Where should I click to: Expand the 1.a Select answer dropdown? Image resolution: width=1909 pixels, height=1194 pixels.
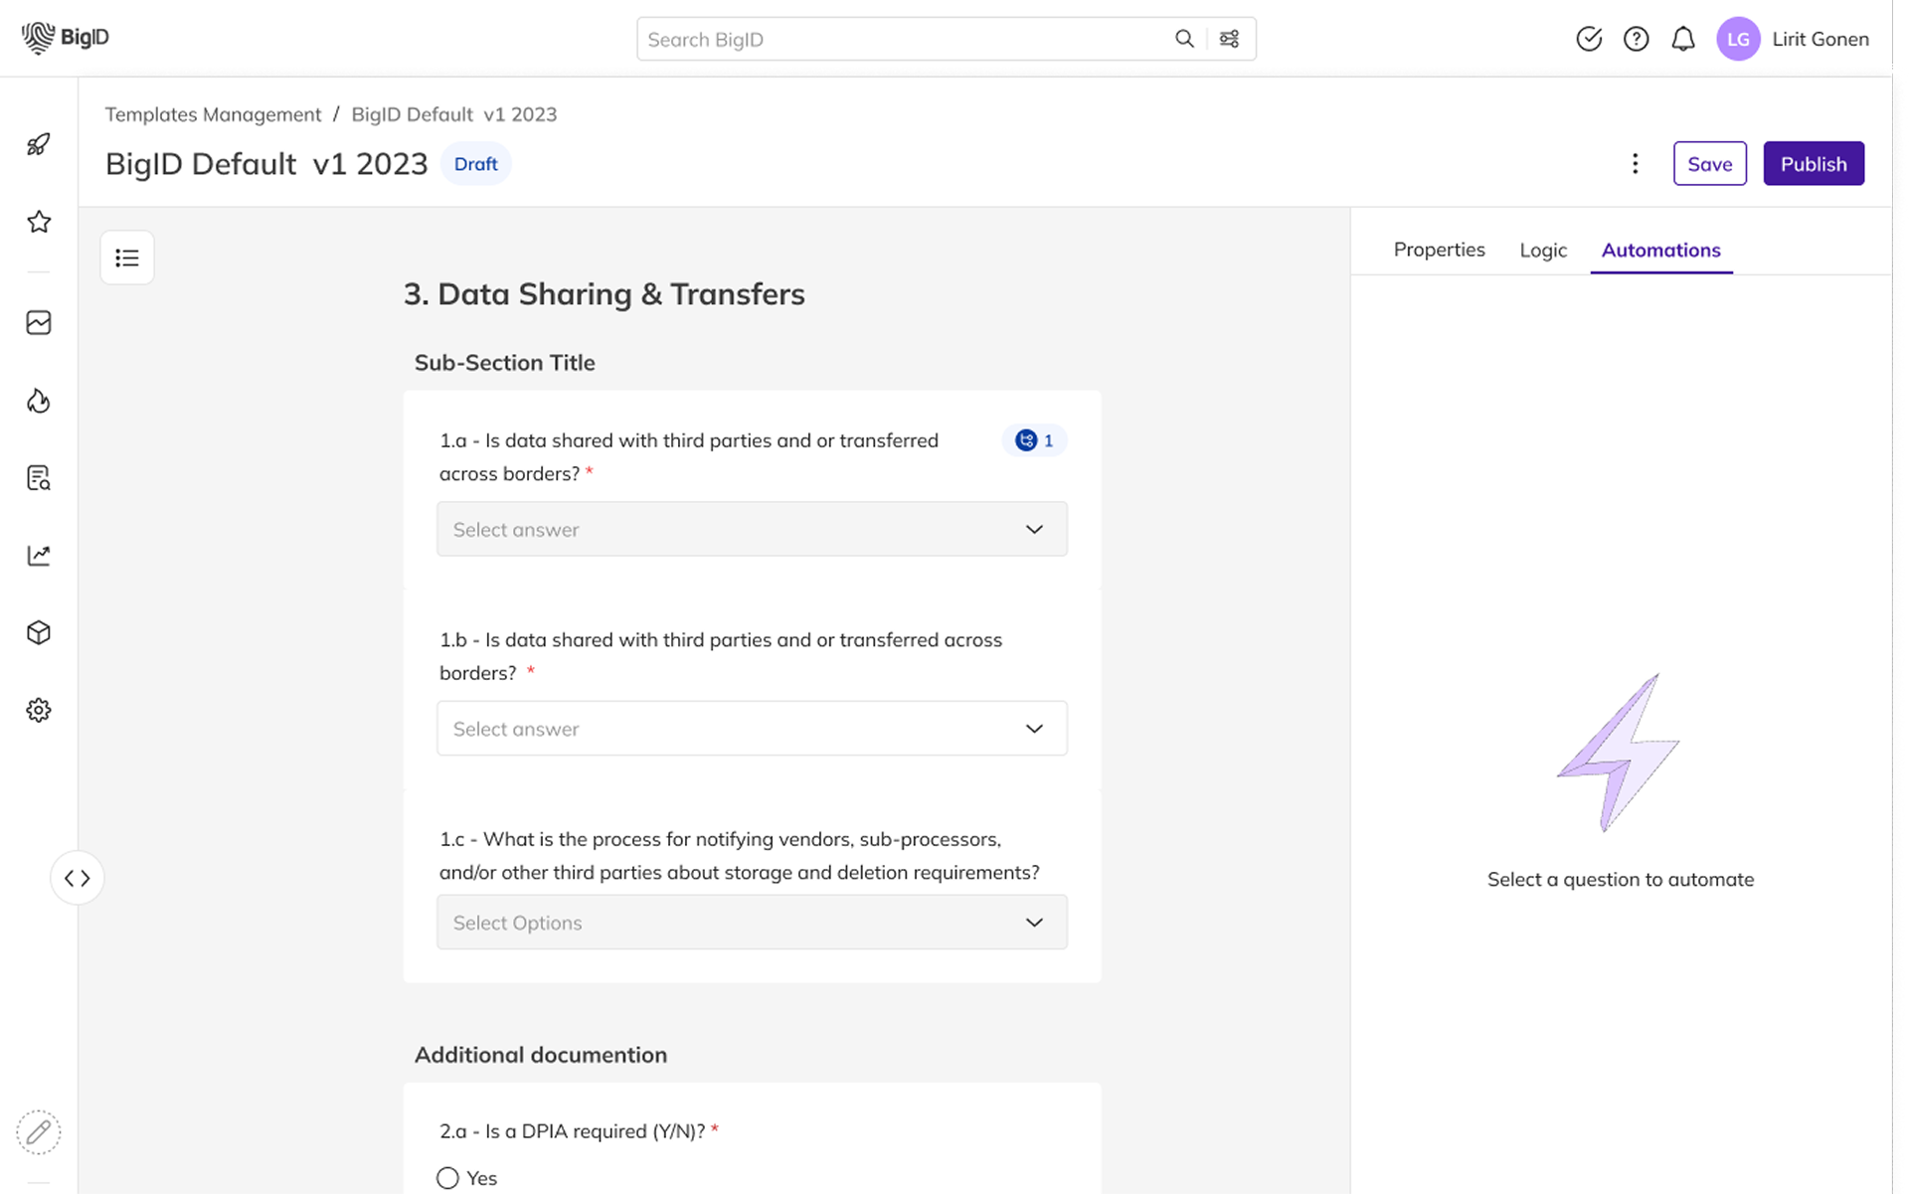[x=752, y=529]
